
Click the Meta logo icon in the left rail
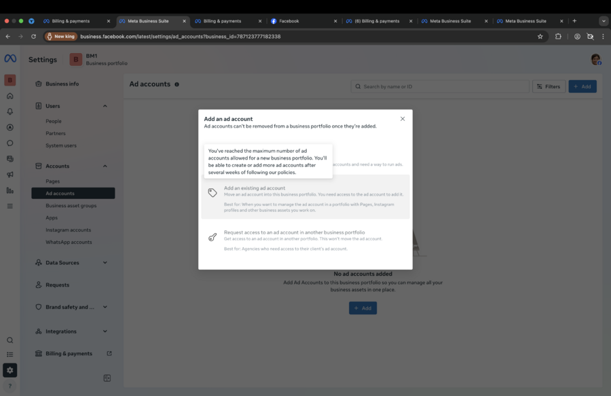10,58
